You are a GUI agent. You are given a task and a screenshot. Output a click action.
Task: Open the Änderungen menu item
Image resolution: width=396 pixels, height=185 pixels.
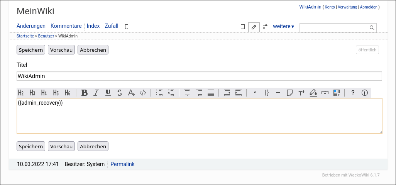tap(31, 26)
